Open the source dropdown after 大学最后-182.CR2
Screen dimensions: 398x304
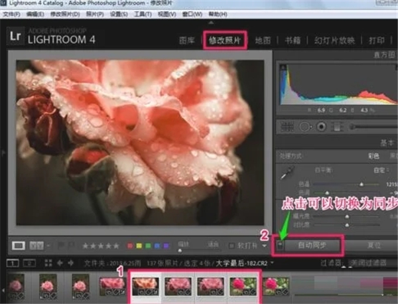272,263
